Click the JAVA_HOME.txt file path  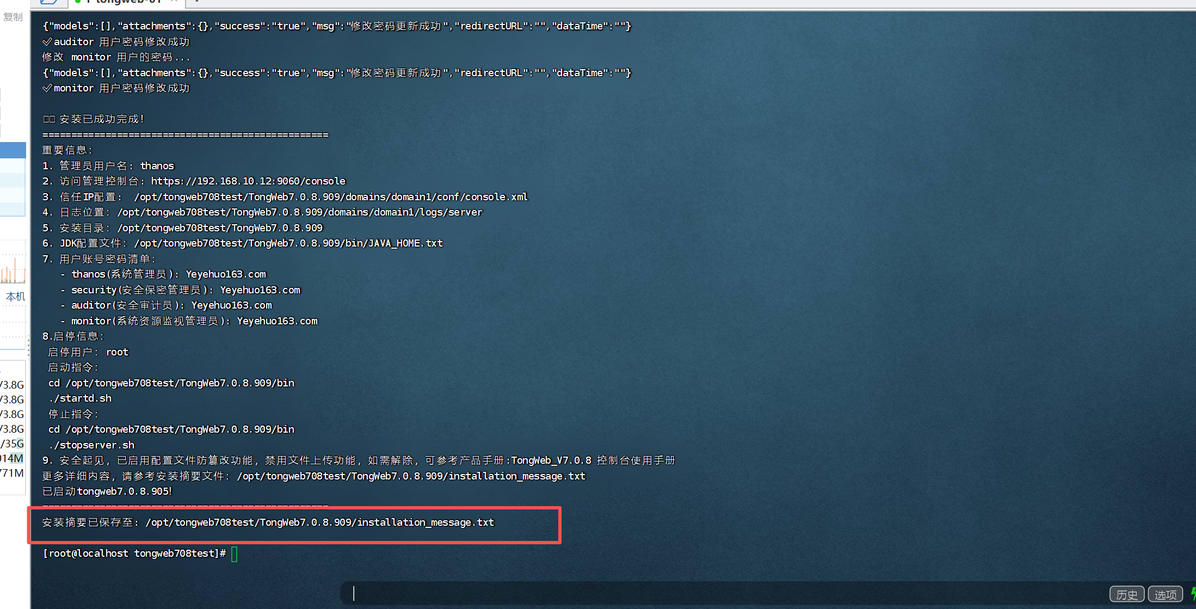[288, 243]
